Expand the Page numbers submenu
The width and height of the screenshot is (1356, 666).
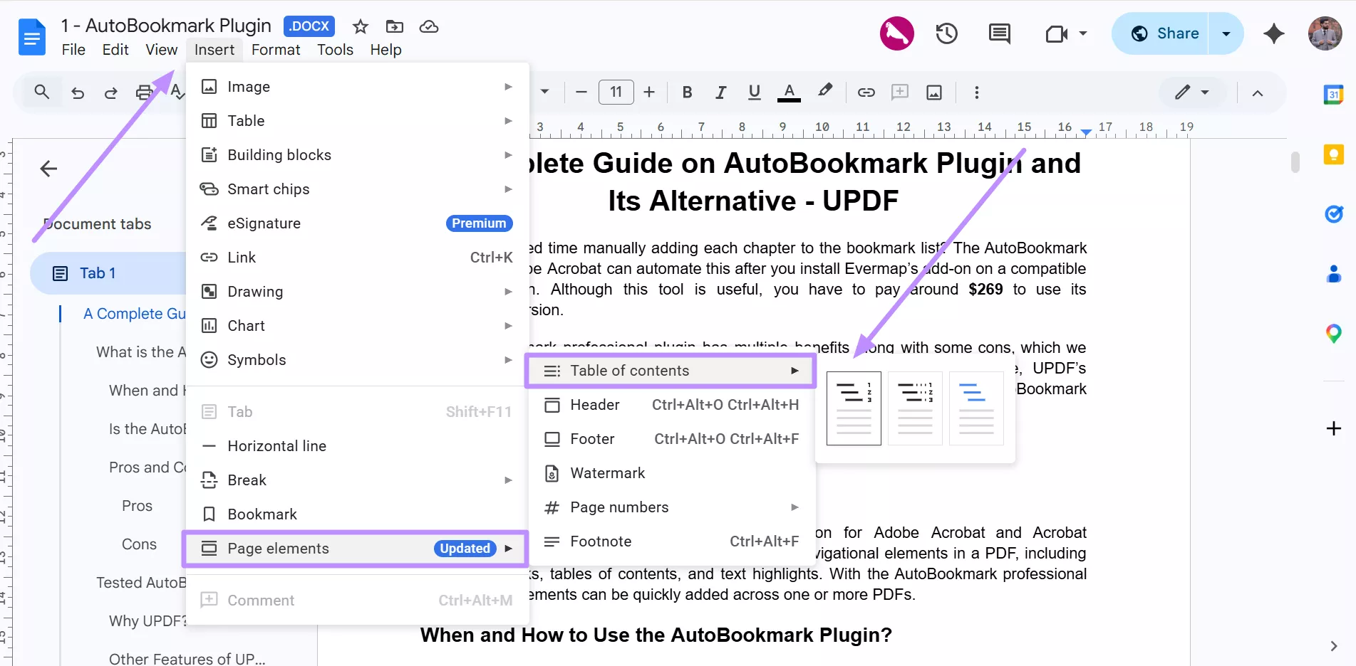pyautogui.click(x=619, y=507)
